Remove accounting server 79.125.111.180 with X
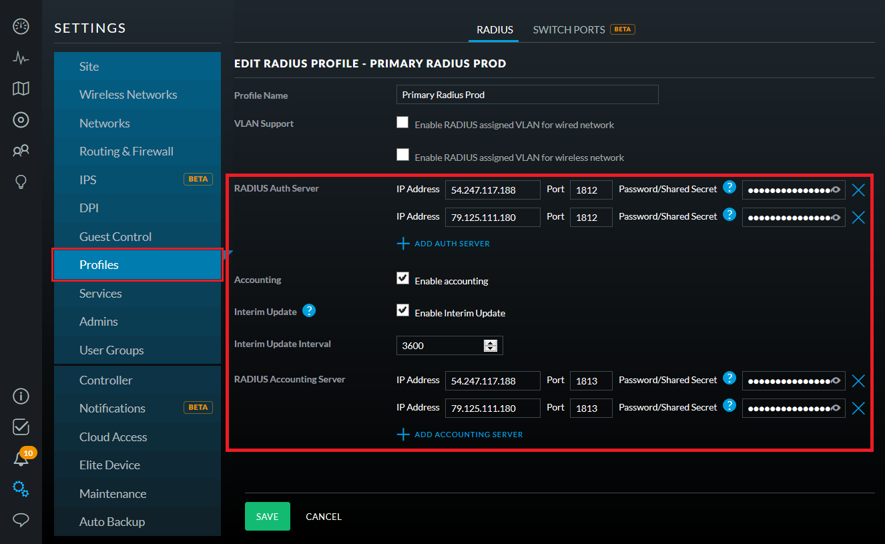 [x=858, y=409]
